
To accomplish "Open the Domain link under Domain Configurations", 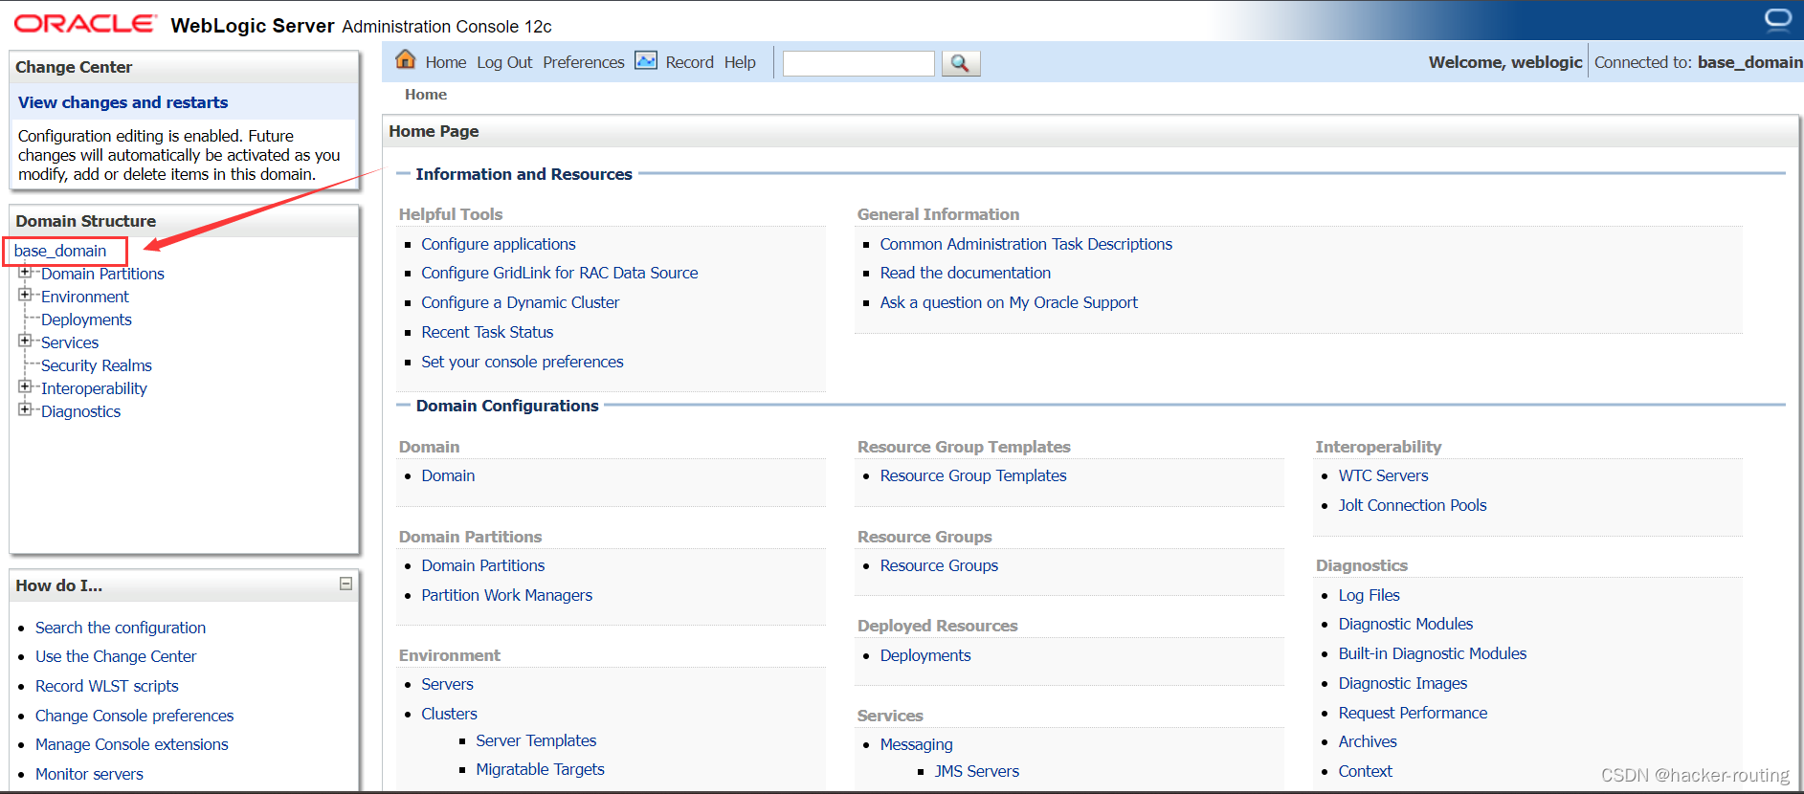I will pos(448,475).
